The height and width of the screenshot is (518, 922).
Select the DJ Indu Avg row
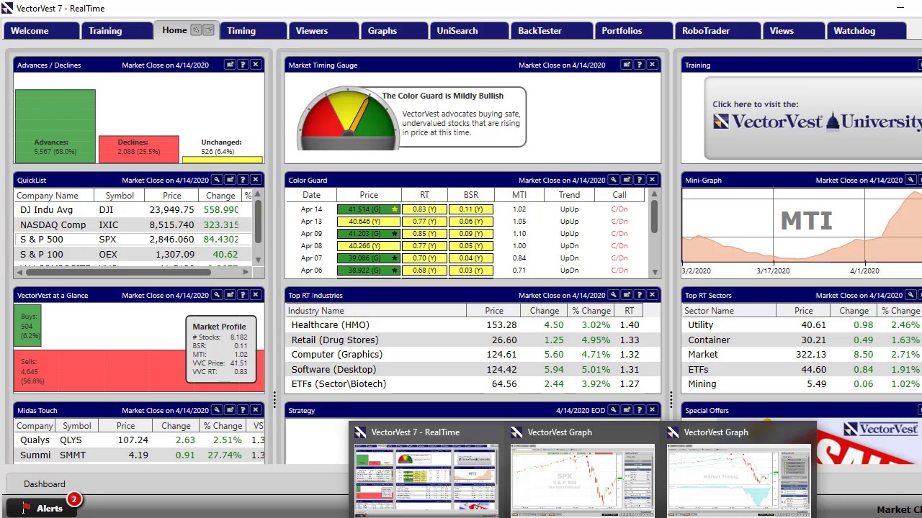click(133, 209)
